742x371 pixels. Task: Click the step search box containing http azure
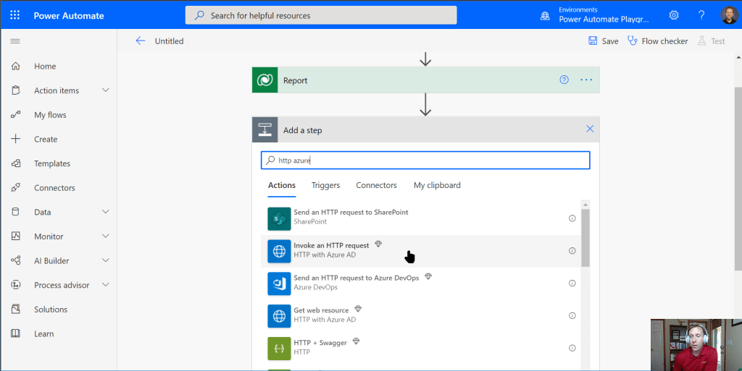425,160
